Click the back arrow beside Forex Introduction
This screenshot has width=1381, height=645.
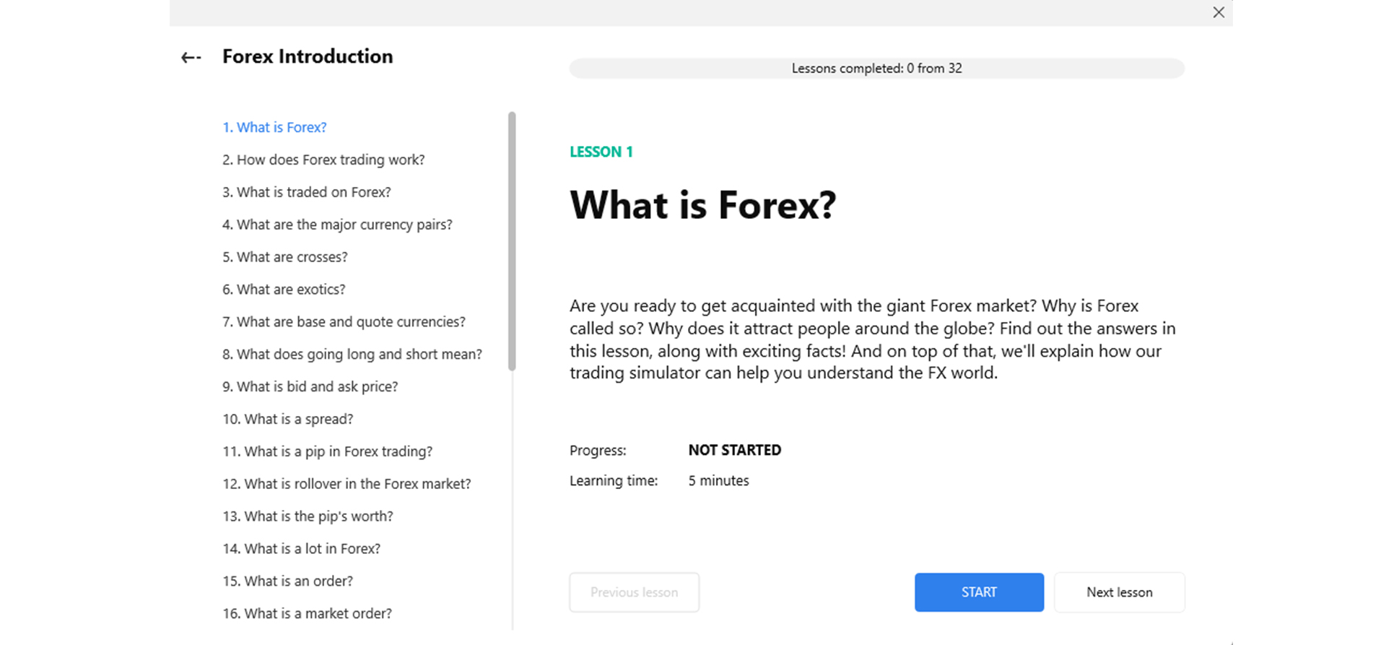(191, 57)
